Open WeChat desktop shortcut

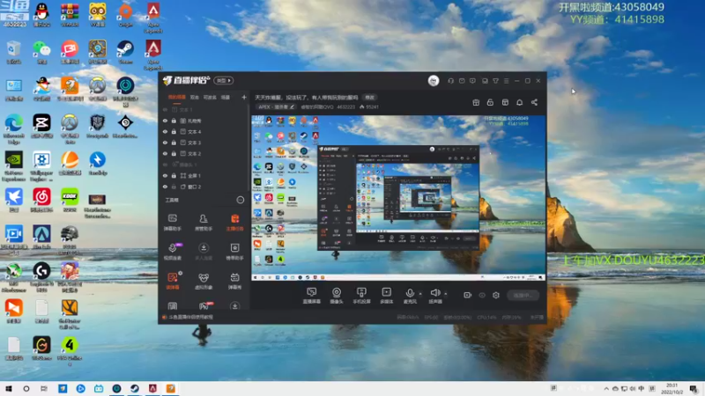point(41,52)
